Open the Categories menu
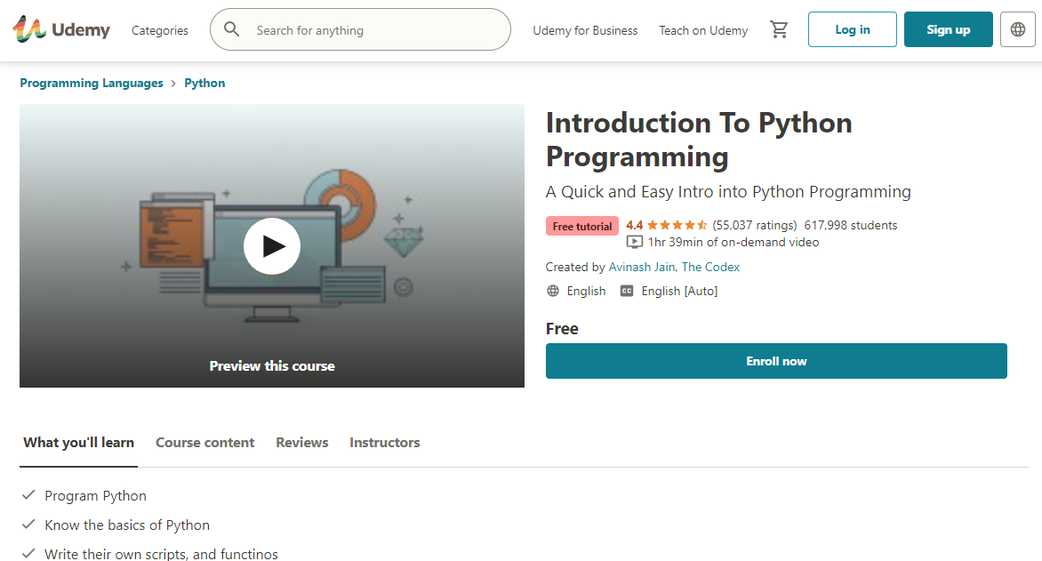1042x561 pixels. [x=160, y=30]
